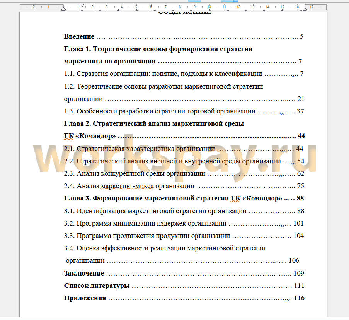The height and width of the screenshot is (320, 349).
Task: Click entry "1.1. Стратегия организации: понятие, подходы к классификации"
Action: 163,74
